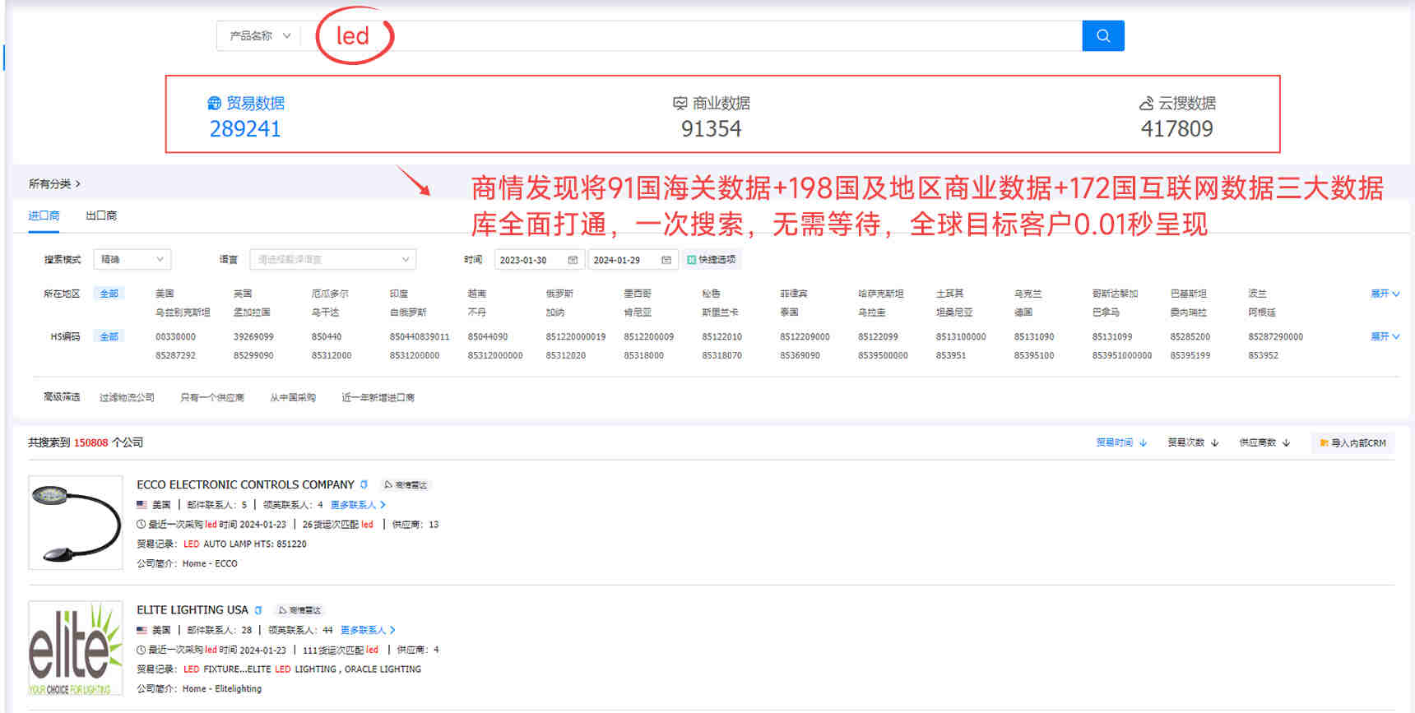Open calendar icon in start date field
Viewport: 1415px width, 713px height.
573,260
